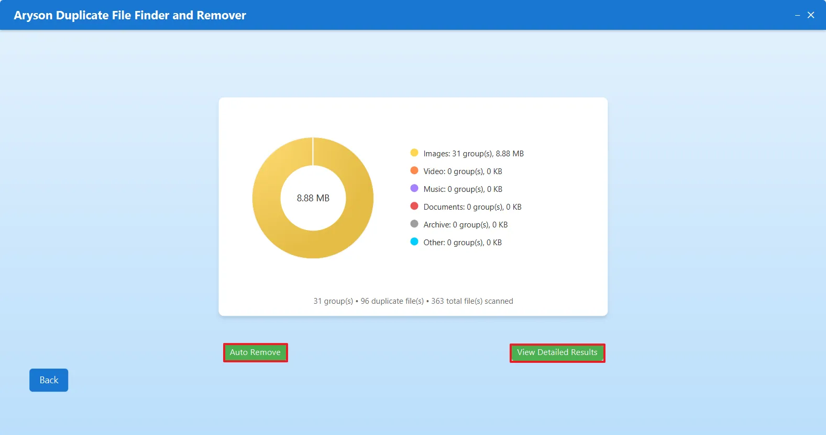Select the purple Music legend dot

pyautogui.click(x=414, y=188)
